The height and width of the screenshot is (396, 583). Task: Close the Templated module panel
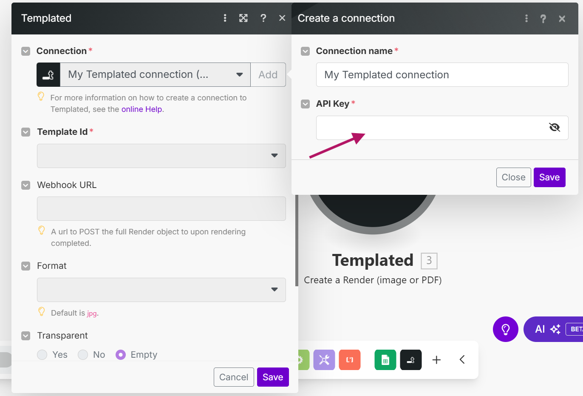point(282,18)
